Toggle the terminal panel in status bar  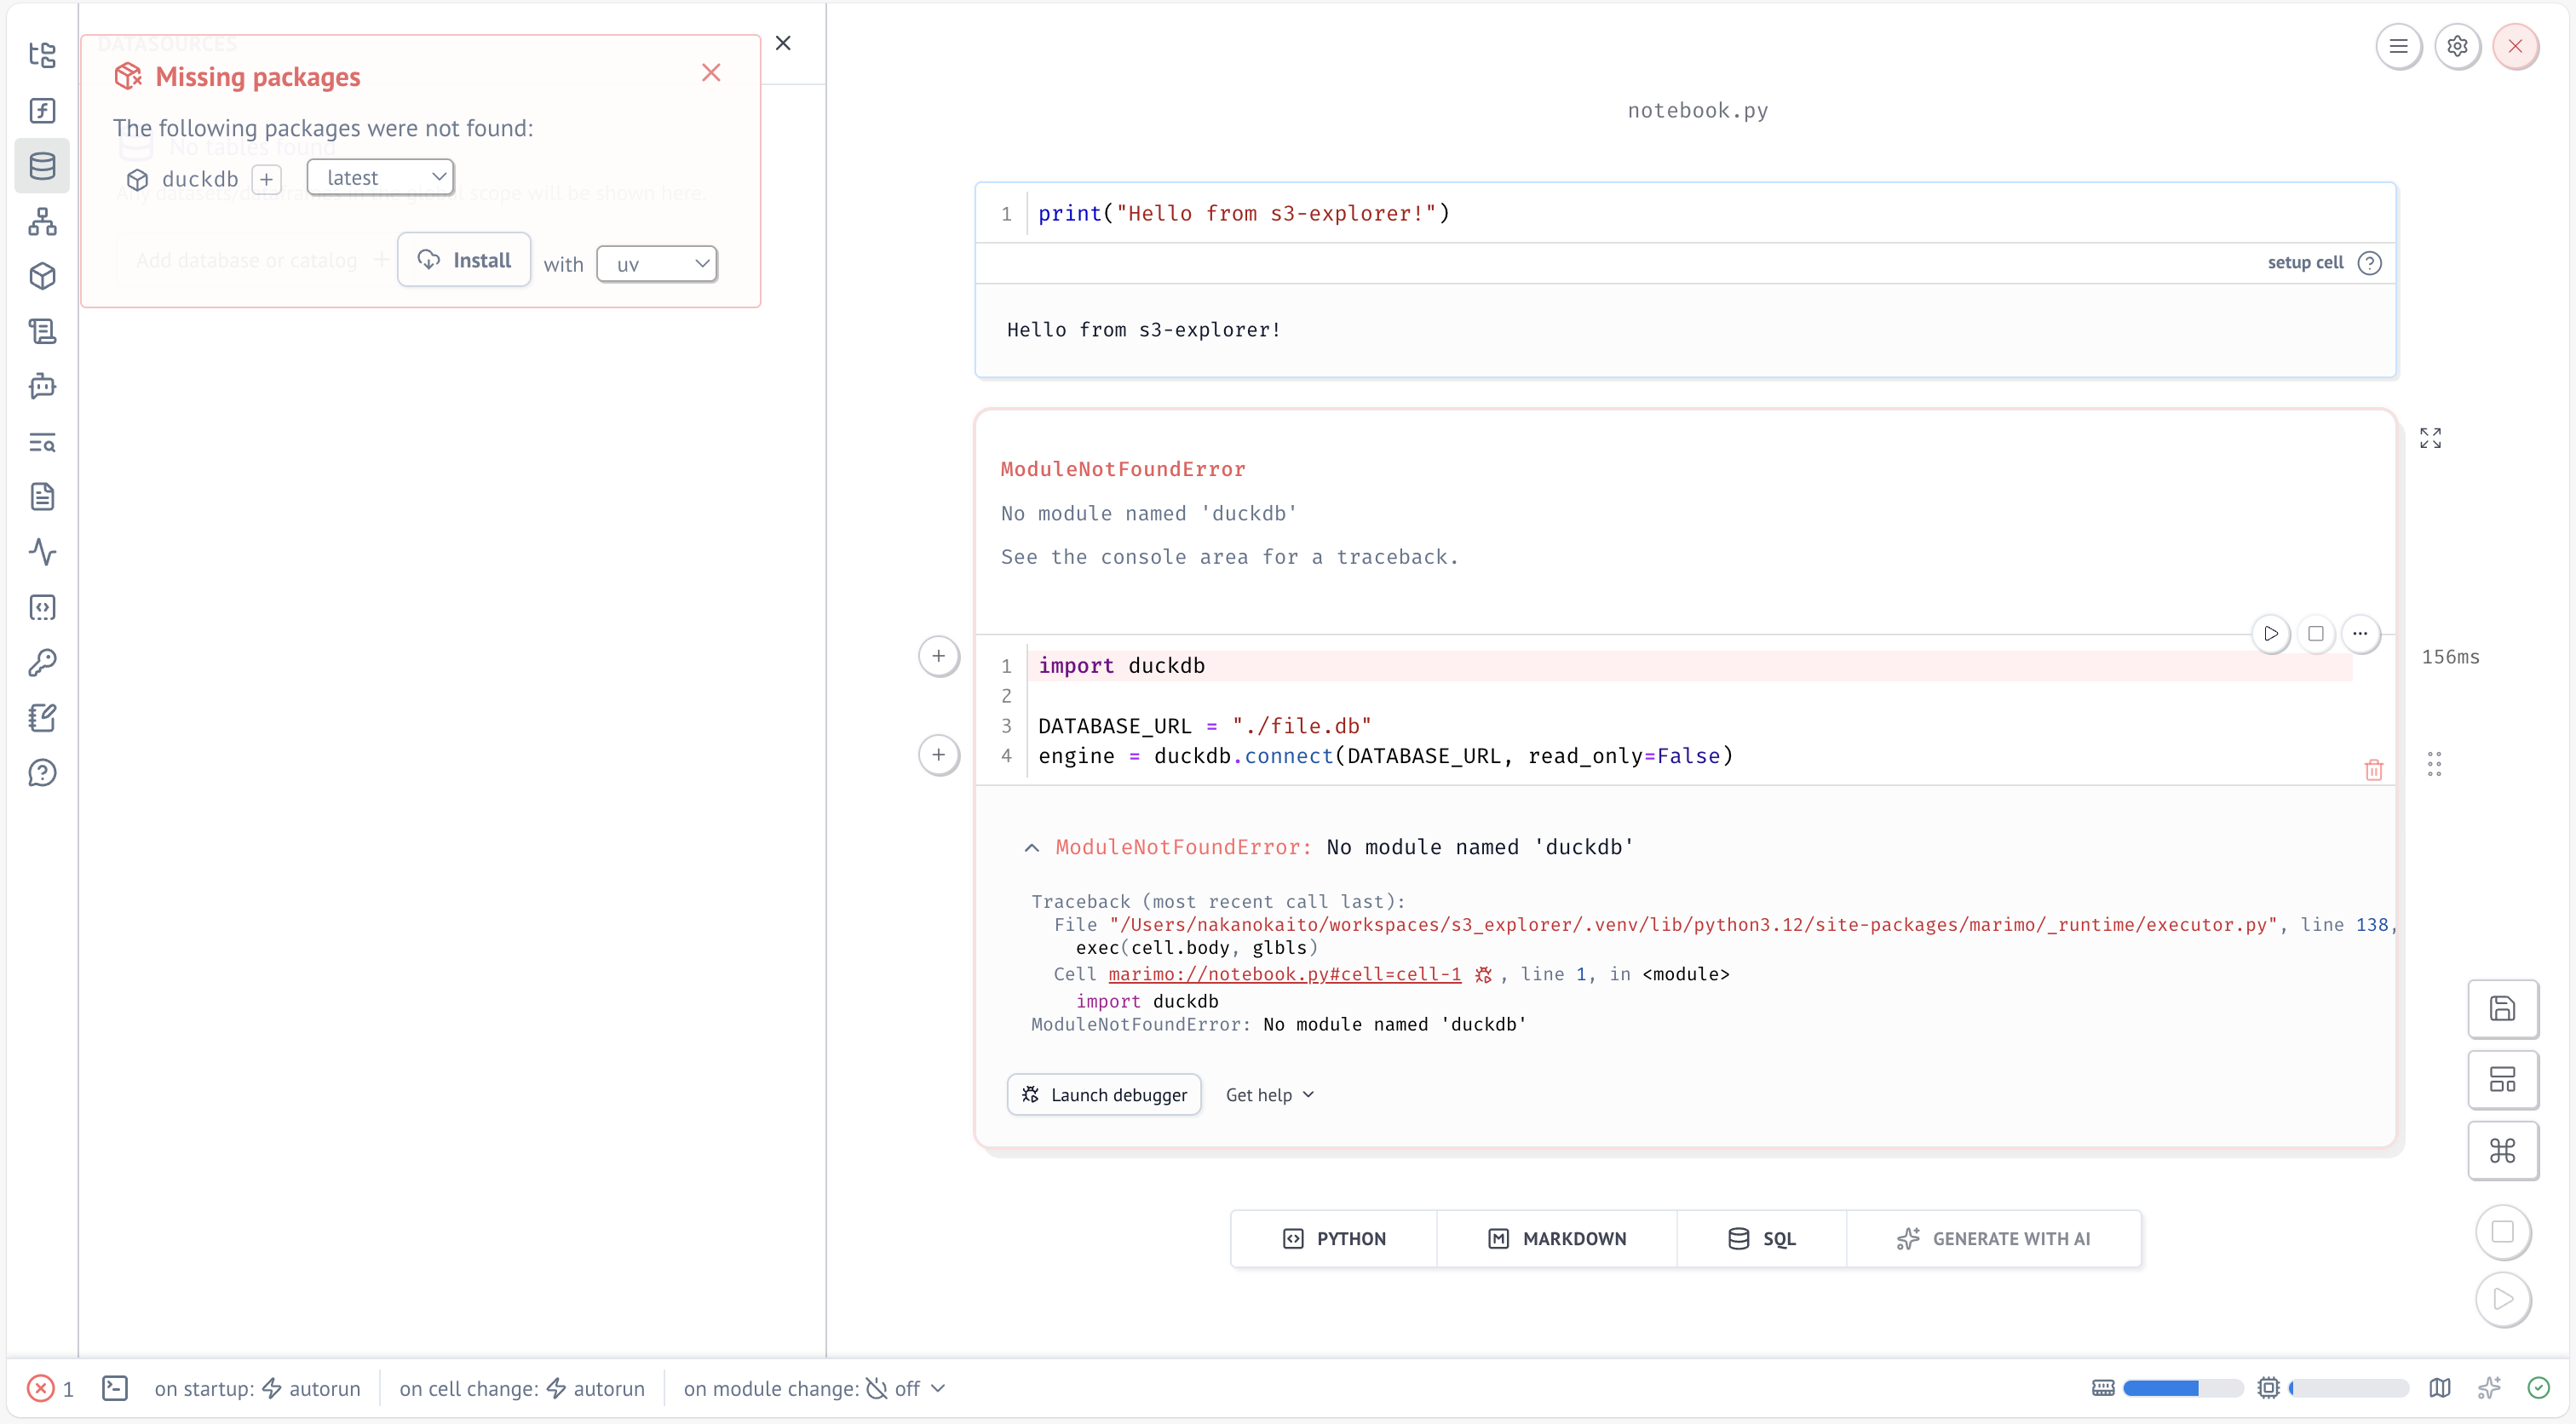115,1388
